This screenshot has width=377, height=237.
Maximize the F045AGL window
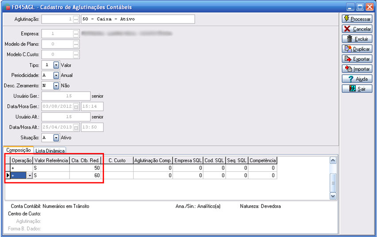pyautogui.click(x=360, y=7)
